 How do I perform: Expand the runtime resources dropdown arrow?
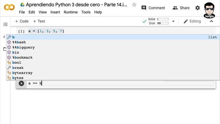coord(173,21)
